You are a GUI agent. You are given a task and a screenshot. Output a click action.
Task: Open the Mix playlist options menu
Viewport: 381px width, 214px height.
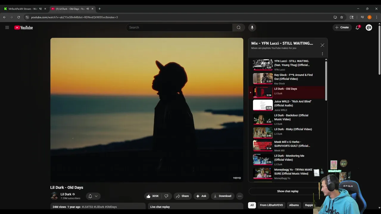(x=322, y=54)
